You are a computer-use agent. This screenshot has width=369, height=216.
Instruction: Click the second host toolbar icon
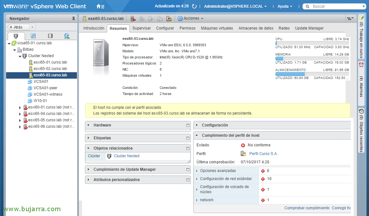[x=142, y=19]
